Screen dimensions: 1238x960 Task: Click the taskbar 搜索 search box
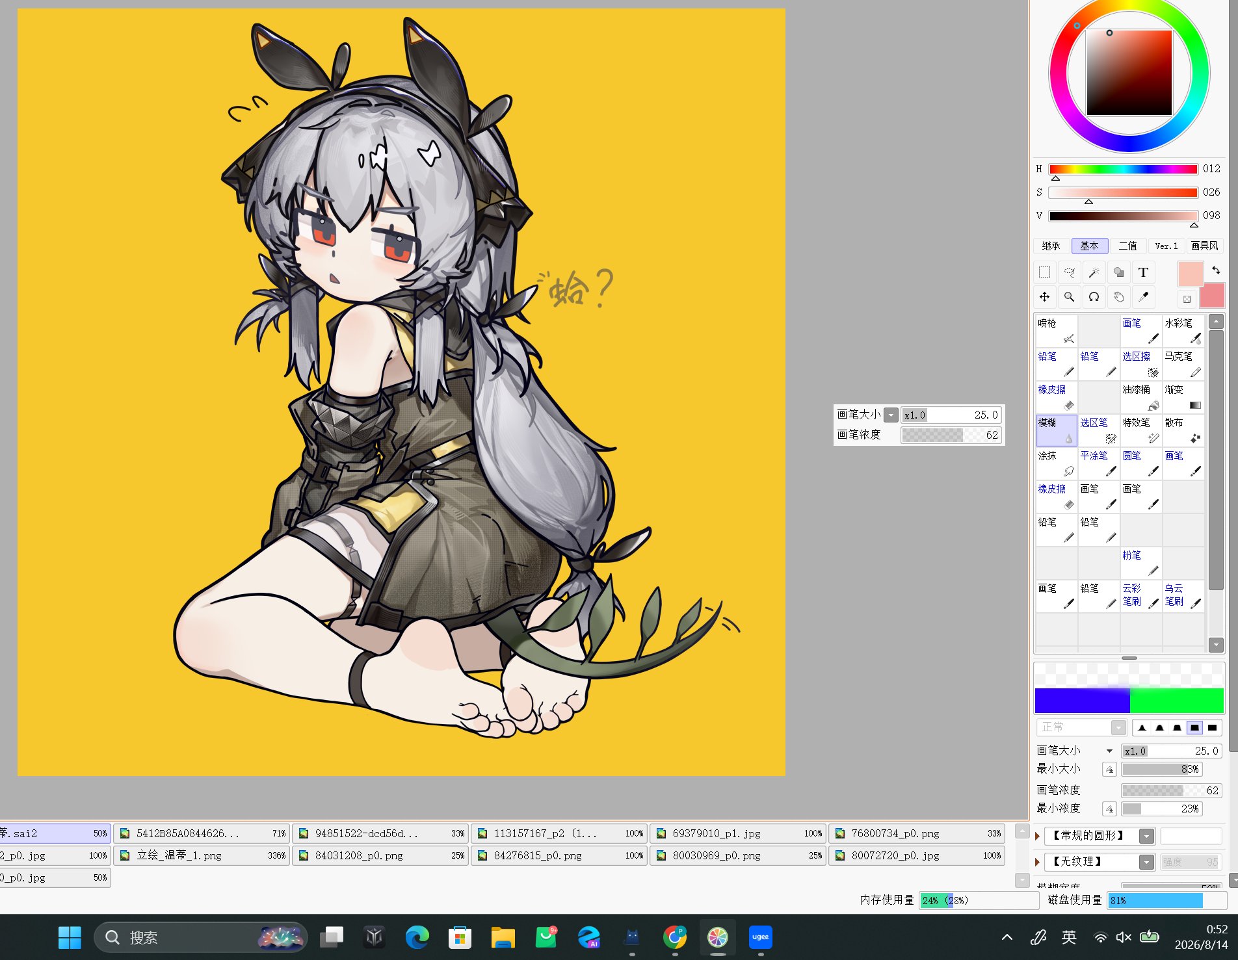coord(200,937)
